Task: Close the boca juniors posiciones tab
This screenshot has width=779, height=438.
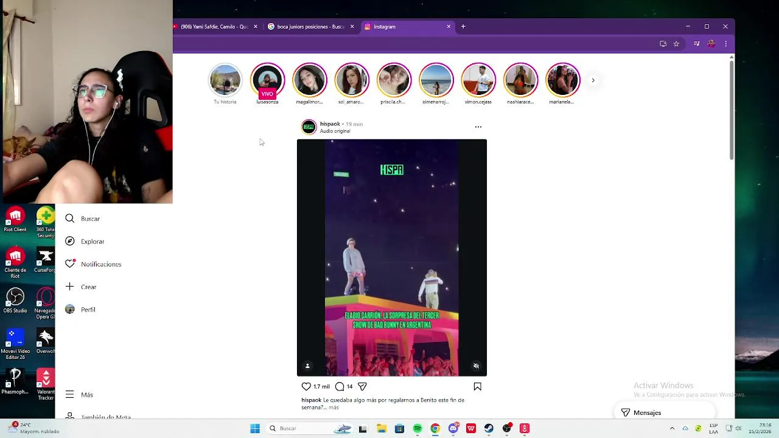Action: [x=352, y=27]
